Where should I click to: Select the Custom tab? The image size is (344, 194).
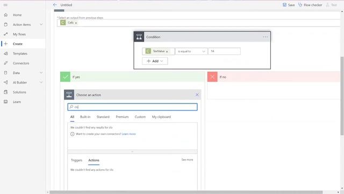[140, 117]
